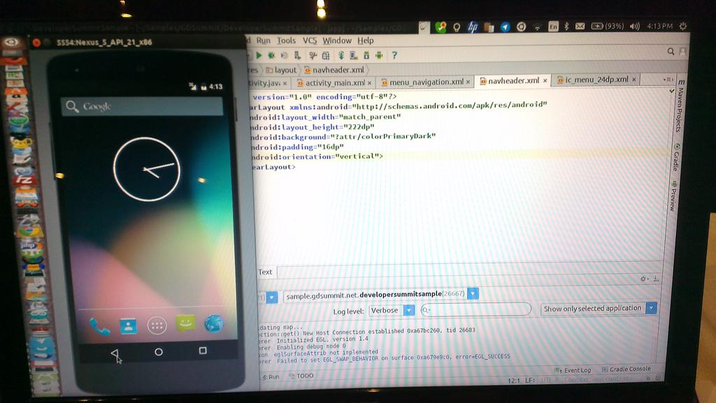Open the Verbose log level dropdown

coord(392,310)
